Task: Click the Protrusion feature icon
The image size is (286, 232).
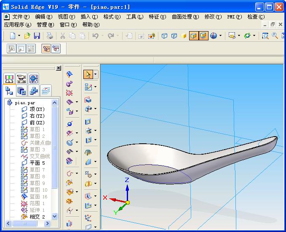Action: click(88, 100)
